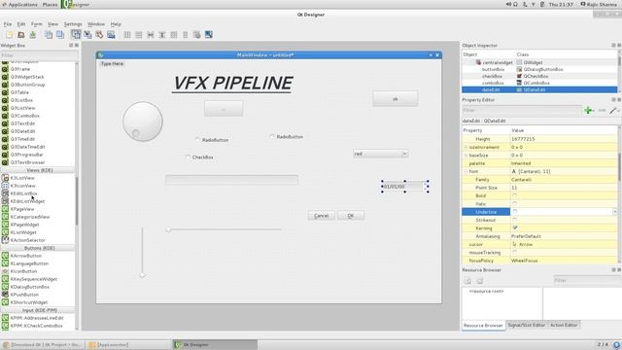Switch to Signal/Slot Editor tab
The width and height of the screenshot is (622, 350).
pyautogui.click(x=527, y=325)
